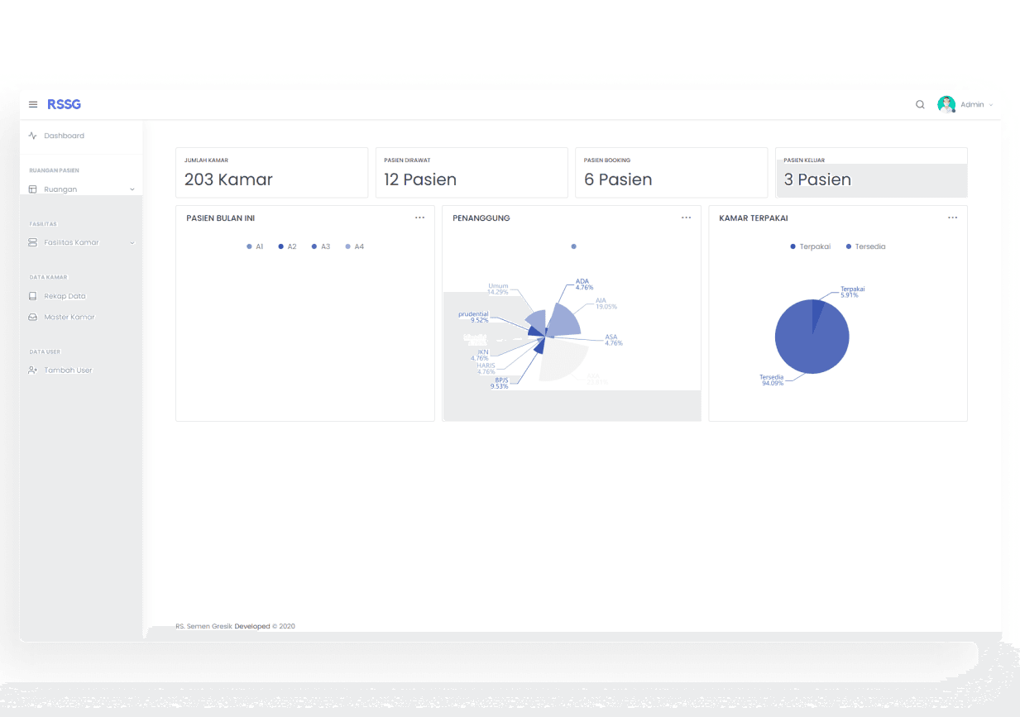Click the RSSG logo link

[x=64, y=105]
